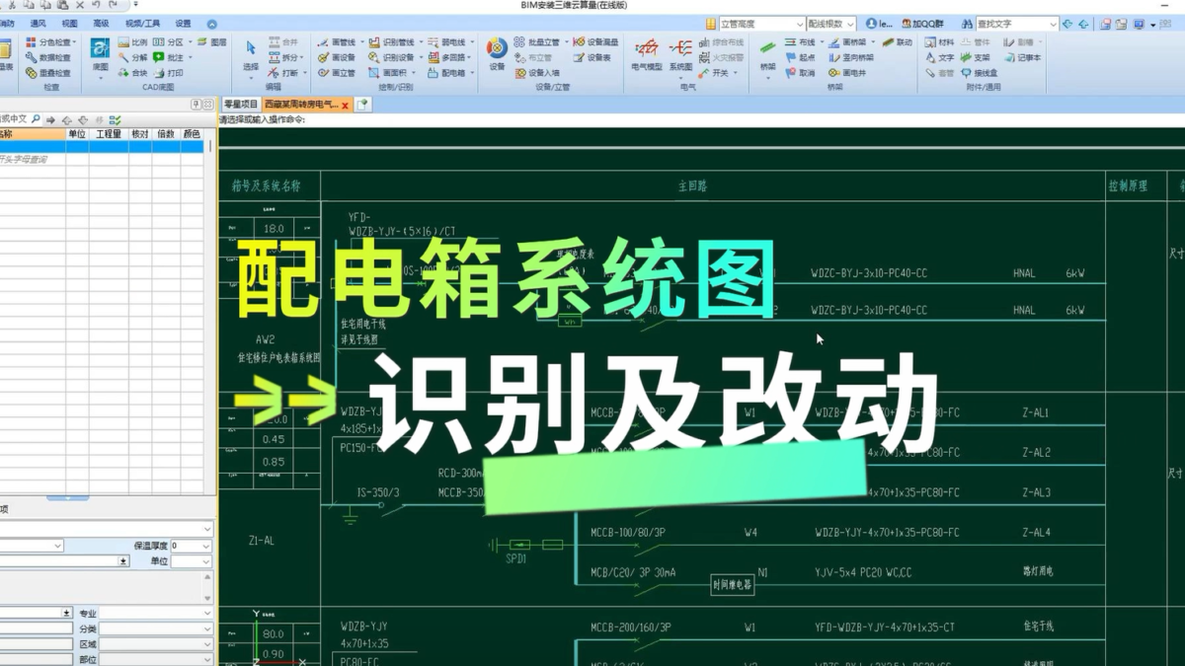Click the search magnifier in left panel
The width and height of the screenshot is (1185, 666).
(x=36, y=119)
